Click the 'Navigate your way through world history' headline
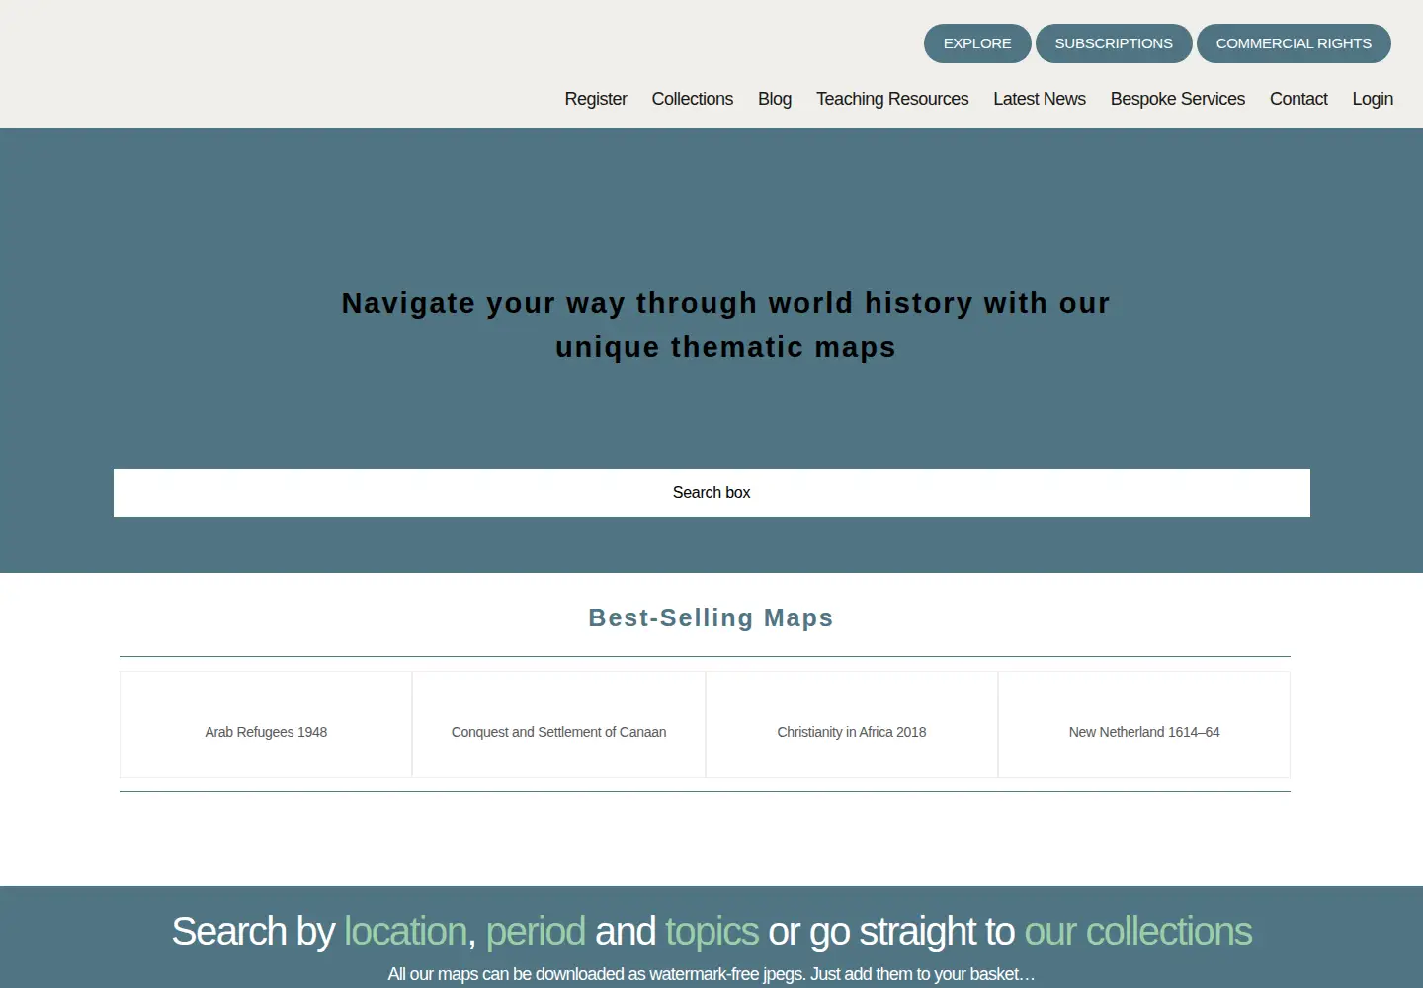Image resolution: width=1423 pixels, height=988 pixels. [725, 325]
